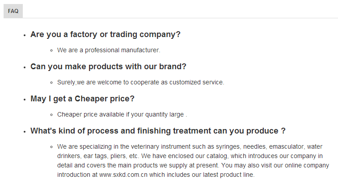Click the line starting 'detail and covers'
The image size is (338, 192).
tap(193, 165)
